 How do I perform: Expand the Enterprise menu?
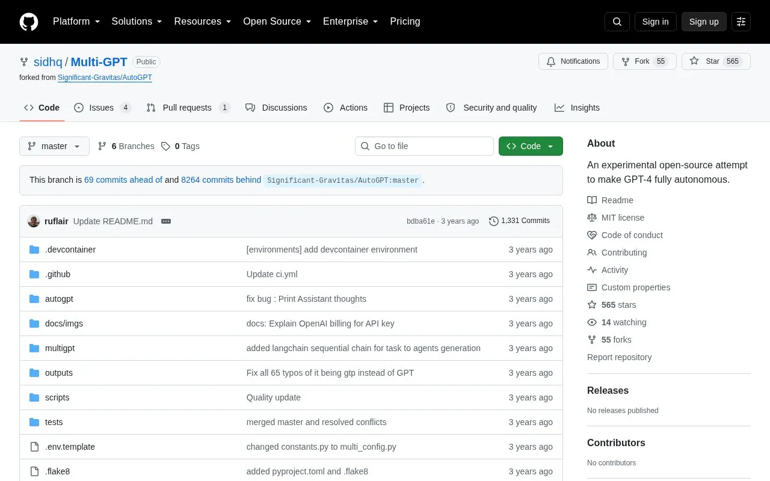[x=351, y=22]
